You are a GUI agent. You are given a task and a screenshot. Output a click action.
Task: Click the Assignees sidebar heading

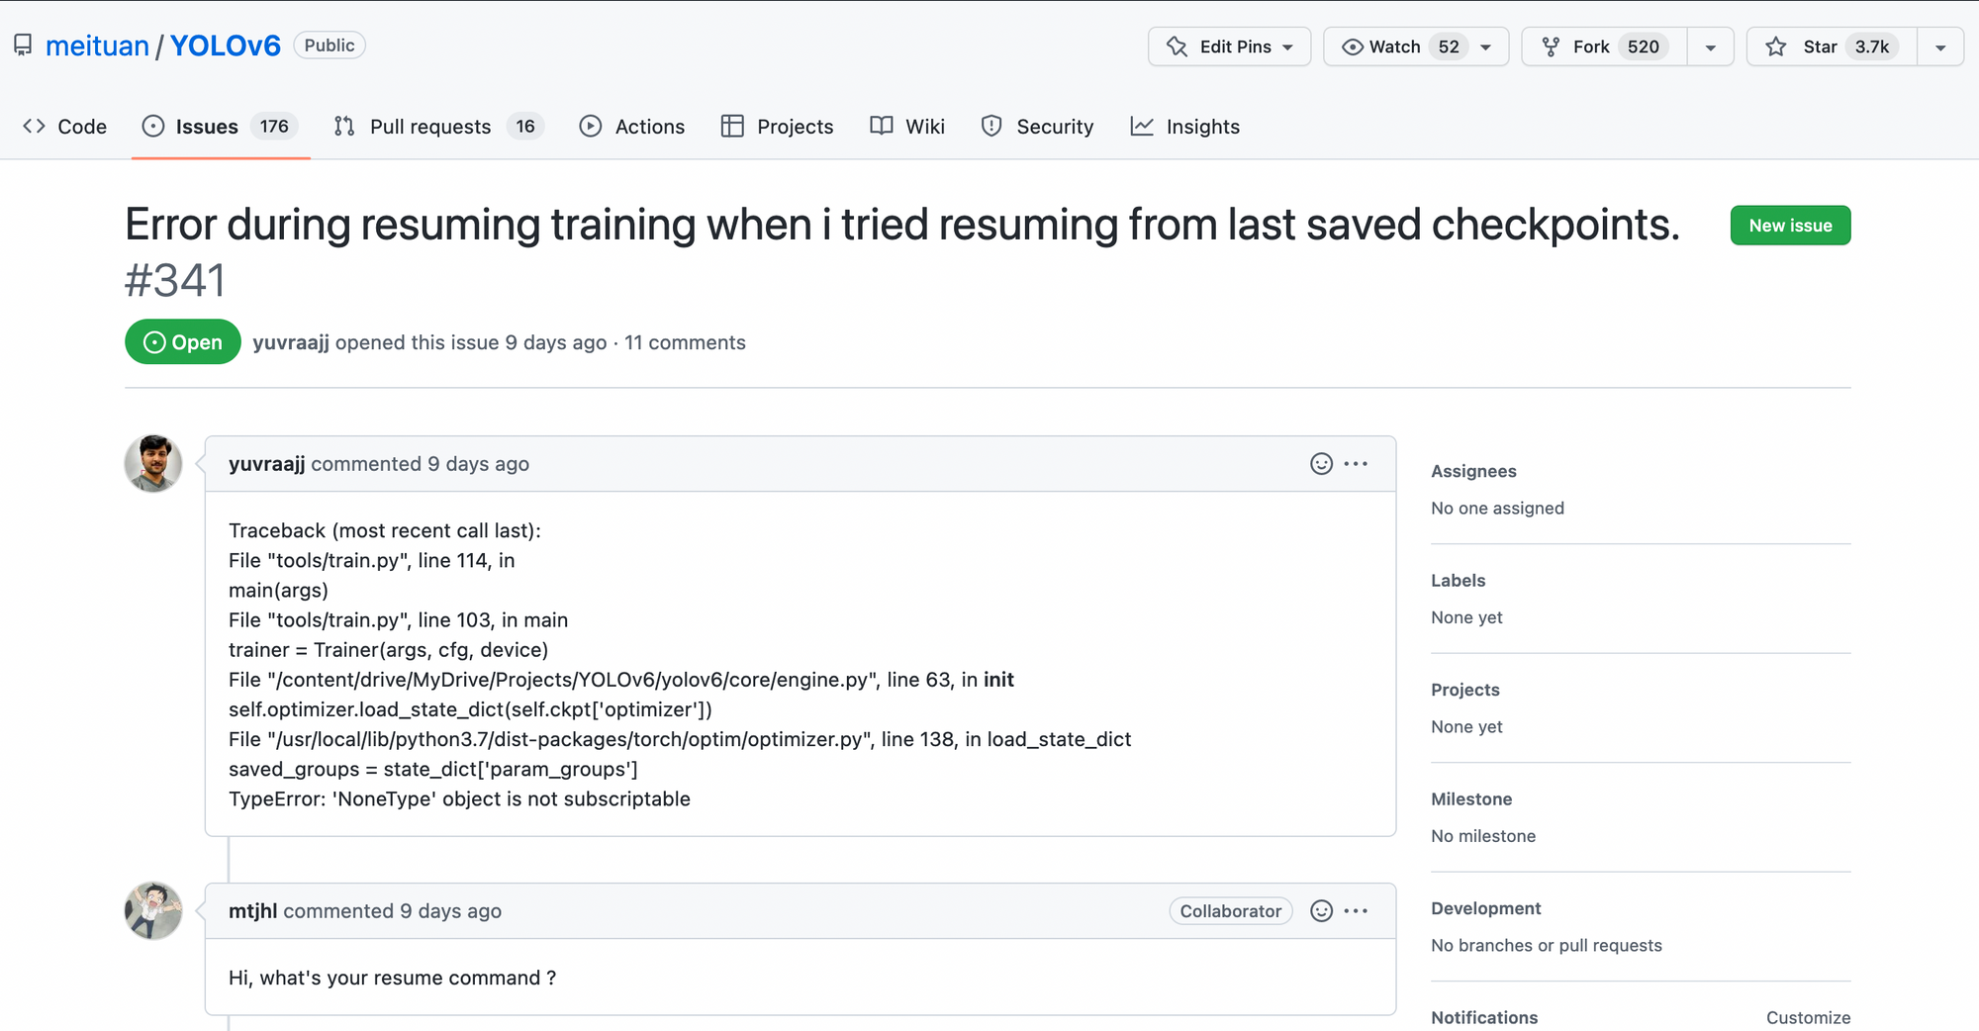coord(1473,471)
